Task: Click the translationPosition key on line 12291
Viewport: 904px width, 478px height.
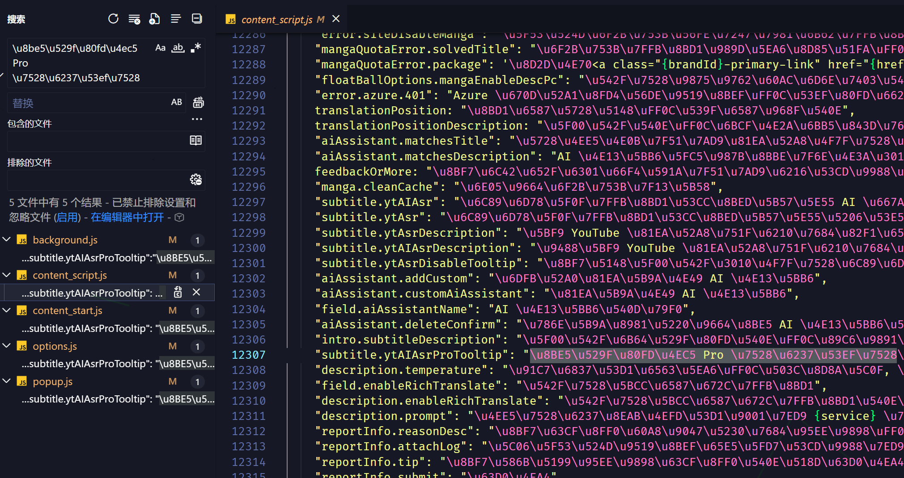Action: pyautogui.click(x=381, y=111)
